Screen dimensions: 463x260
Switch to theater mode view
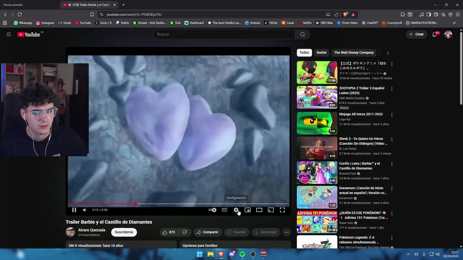click(x=259, y=210)
